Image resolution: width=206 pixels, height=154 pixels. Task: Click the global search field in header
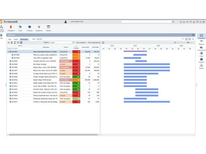tap(146, 22)
